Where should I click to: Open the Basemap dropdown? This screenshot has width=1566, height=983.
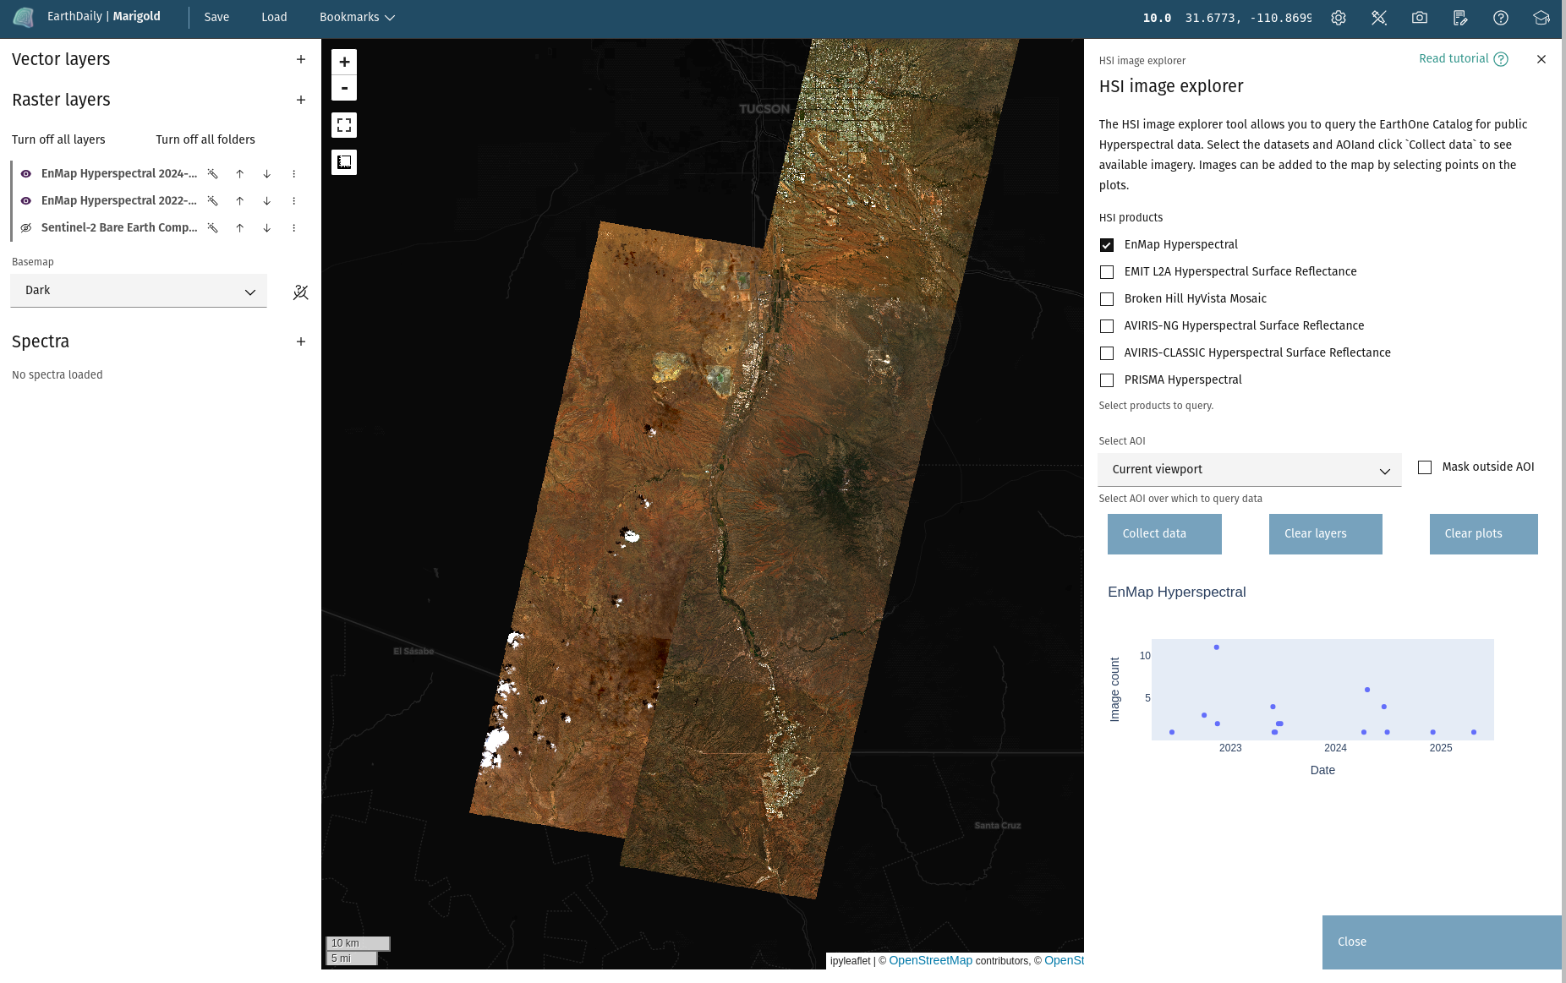(139, 291)
